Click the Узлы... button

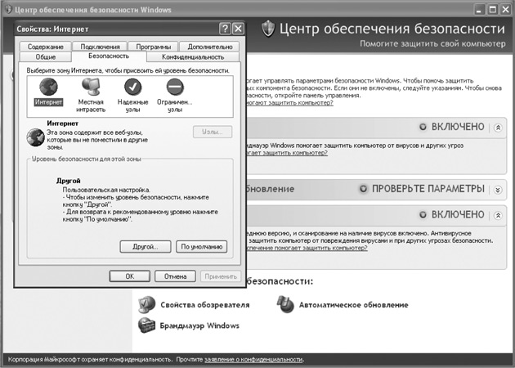click(213, 132)
